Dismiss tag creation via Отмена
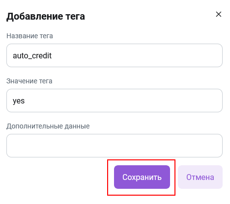Image resolution: width=230 pixels, height=204 pixels. point(200,177)
